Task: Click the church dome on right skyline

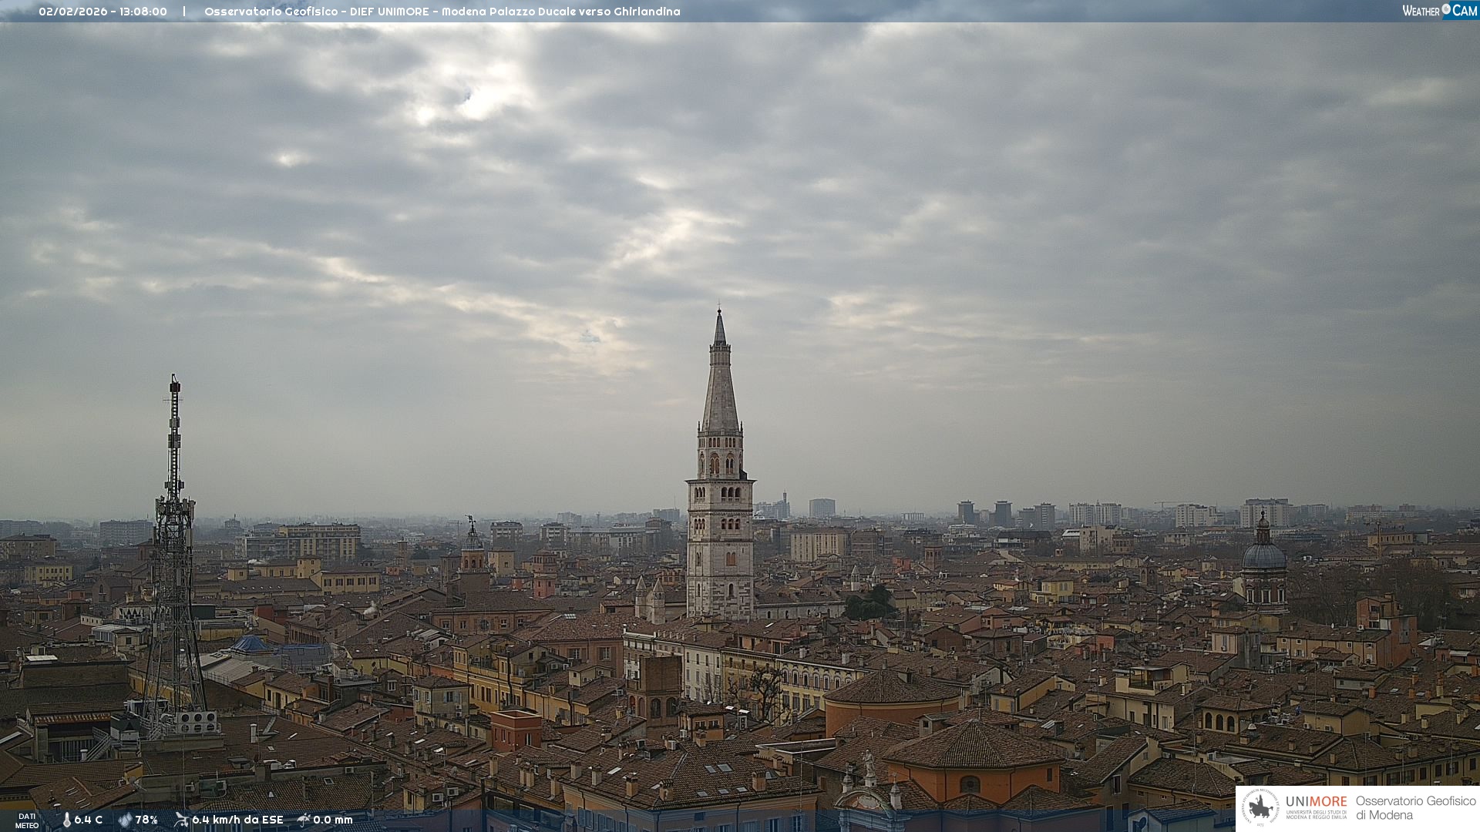Action: click(x=1263, y=555)
